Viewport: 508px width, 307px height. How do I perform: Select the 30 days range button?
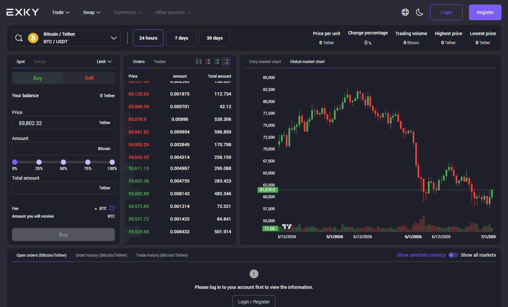click(x=215, y=38)
